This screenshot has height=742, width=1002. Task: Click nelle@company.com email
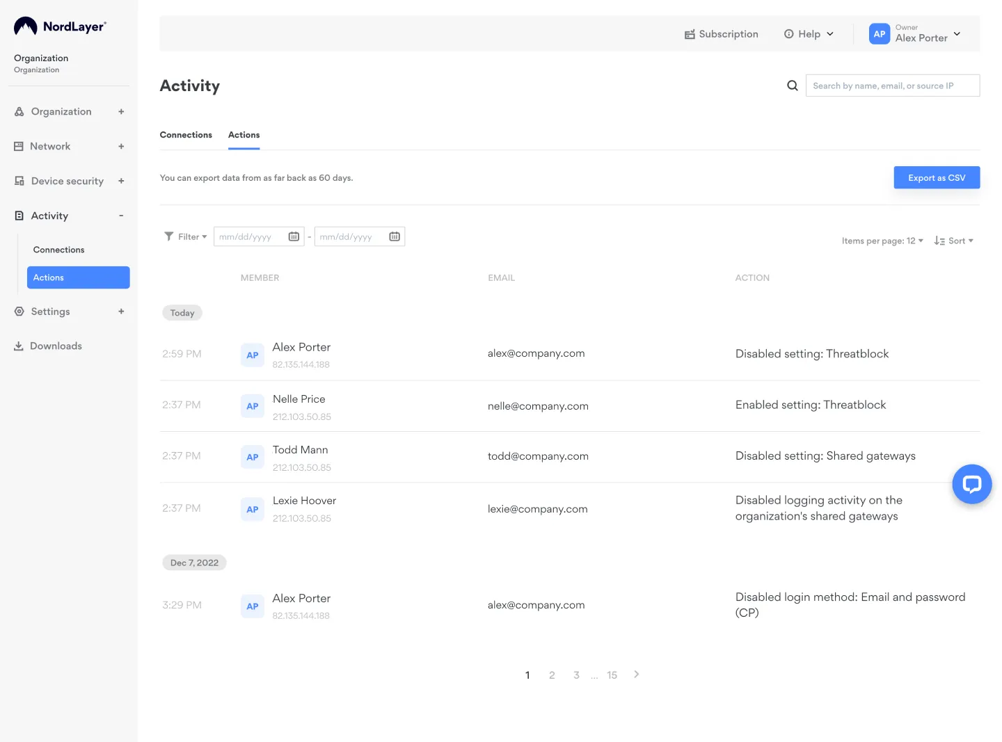(538, 406)
